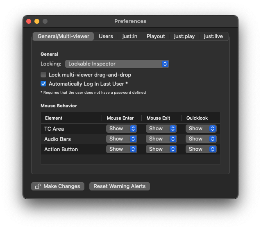Click Reset Warning Alerts button
The width and height of the screenshot is (261, 229).
pos(120,186)
